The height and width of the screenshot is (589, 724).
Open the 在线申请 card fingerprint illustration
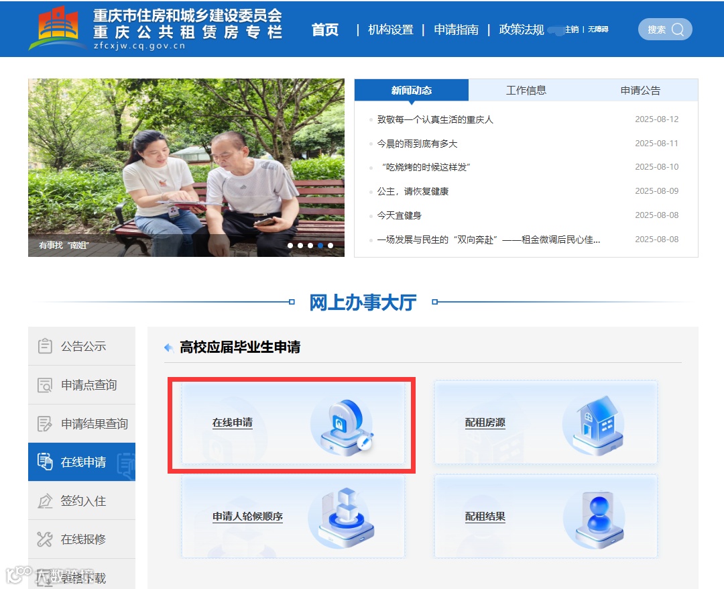[x=342, y=428]
